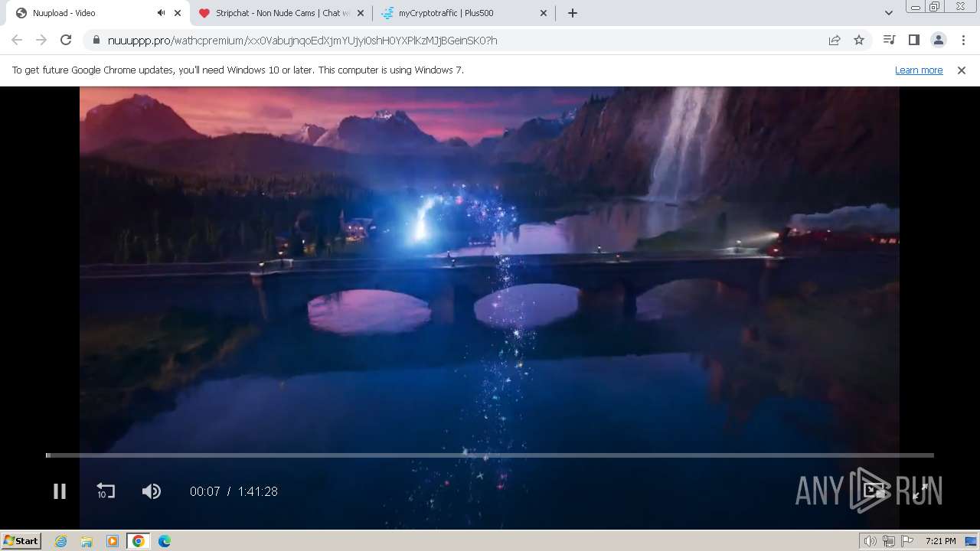
Task: Bookmark this page with star
Action: (859, 40)
